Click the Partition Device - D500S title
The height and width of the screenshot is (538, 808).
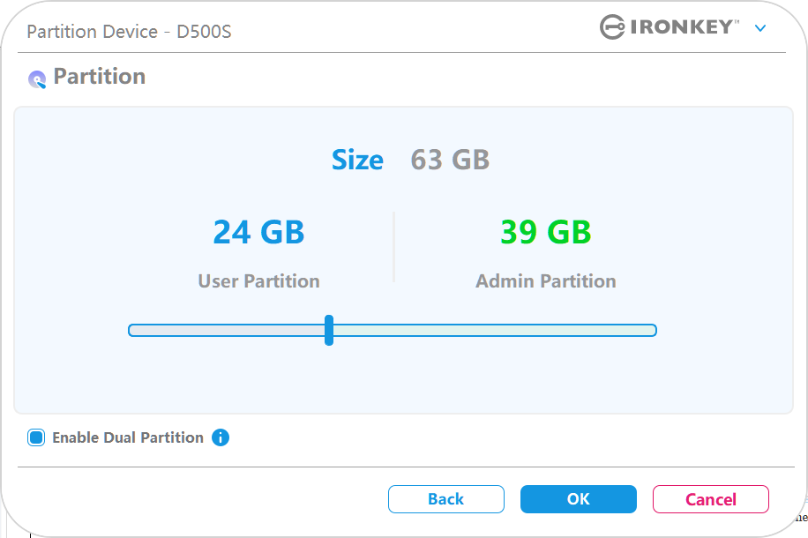[x=129, y=33]
